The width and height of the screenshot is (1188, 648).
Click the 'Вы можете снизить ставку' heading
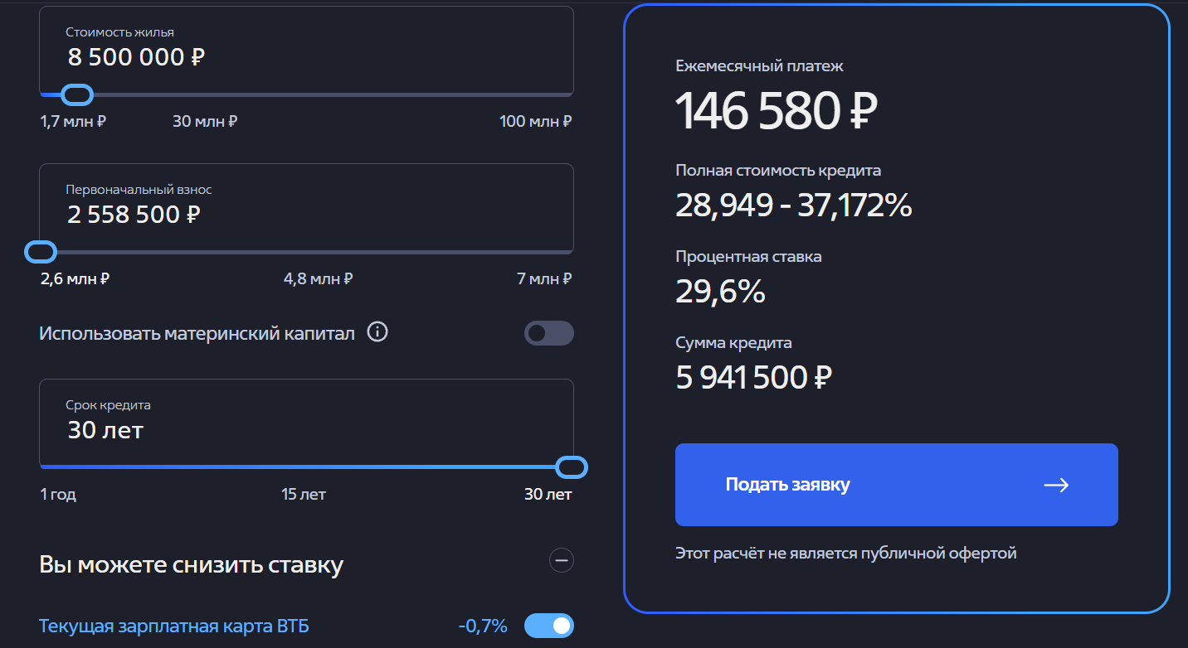click(191, 565)
